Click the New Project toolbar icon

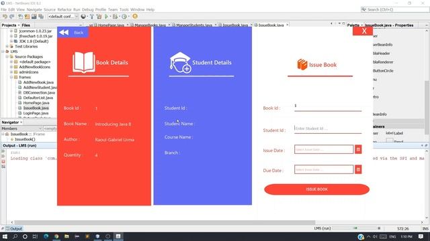27,17
